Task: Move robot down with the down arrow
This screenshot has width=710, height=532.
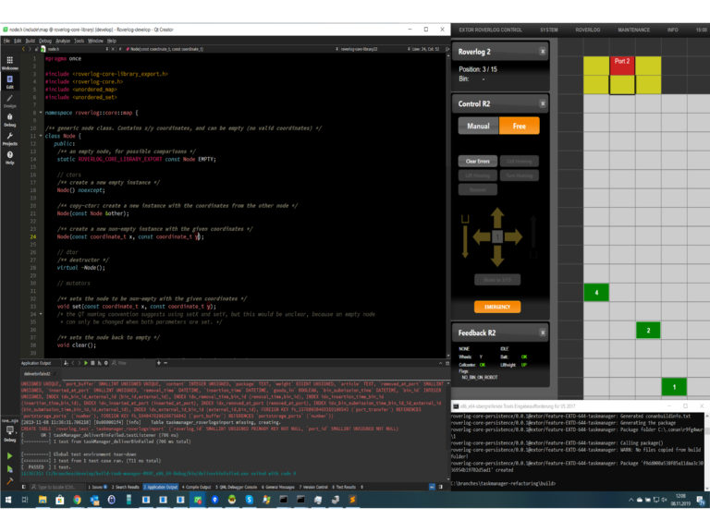Action: pyautogui.click(x=497, y=256)
